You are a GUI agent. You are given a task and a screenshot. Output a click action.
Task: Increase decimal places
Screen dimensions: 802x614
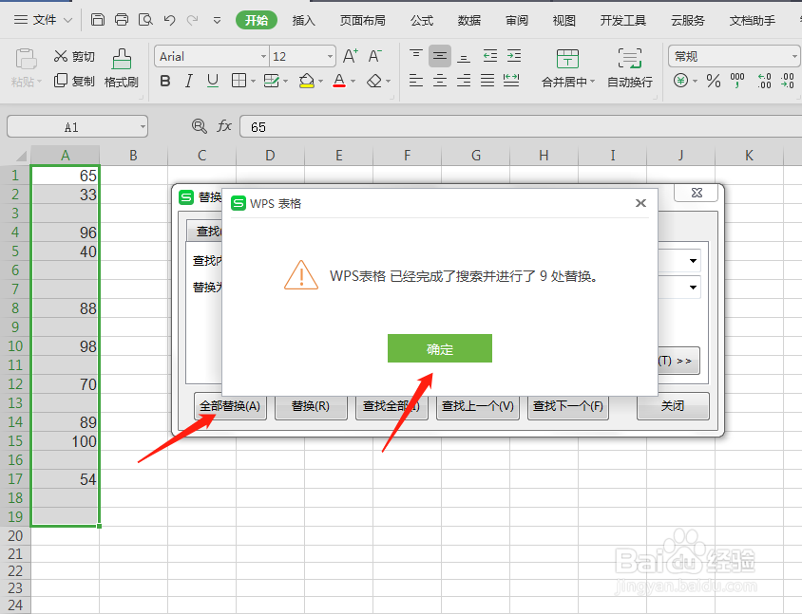[765, 81]
